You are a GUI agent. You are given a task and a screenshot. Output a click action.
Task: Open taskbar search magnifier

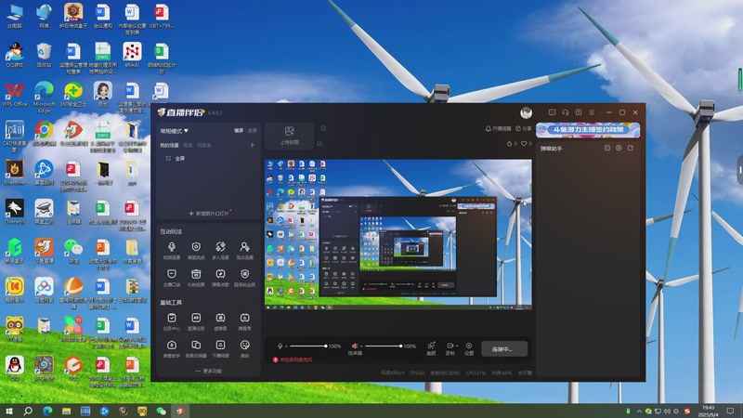tap(28, 411)
